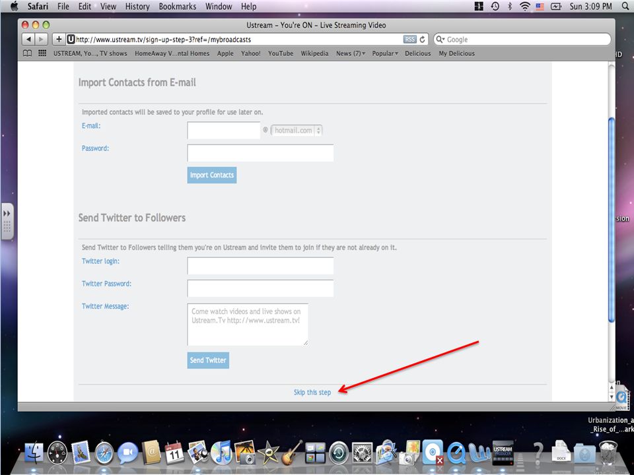Expand the News (7) bookmarks folder
The height and width of the screenshot is (475, 634).
351,53
